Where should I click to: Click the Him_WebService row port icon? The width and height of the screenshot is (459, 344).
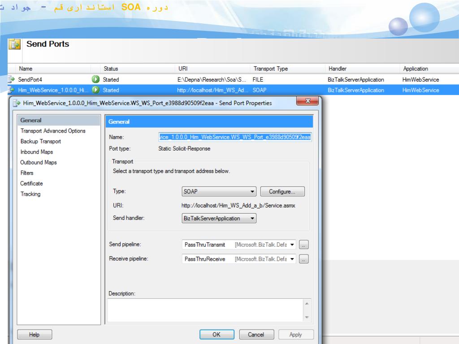pos(11,90)
